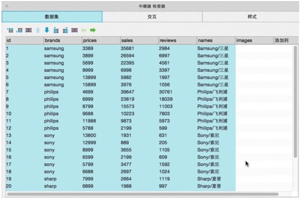This screenshot has width=301, height=199.
Task: Select sales cell 3477
Action: (126, 164)
